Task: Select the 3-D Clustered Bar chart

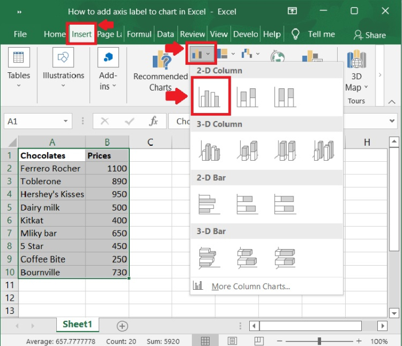Action: click(x=209, y=258)
